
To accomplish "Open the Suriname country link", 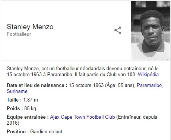I will click(x=17, y=91).
